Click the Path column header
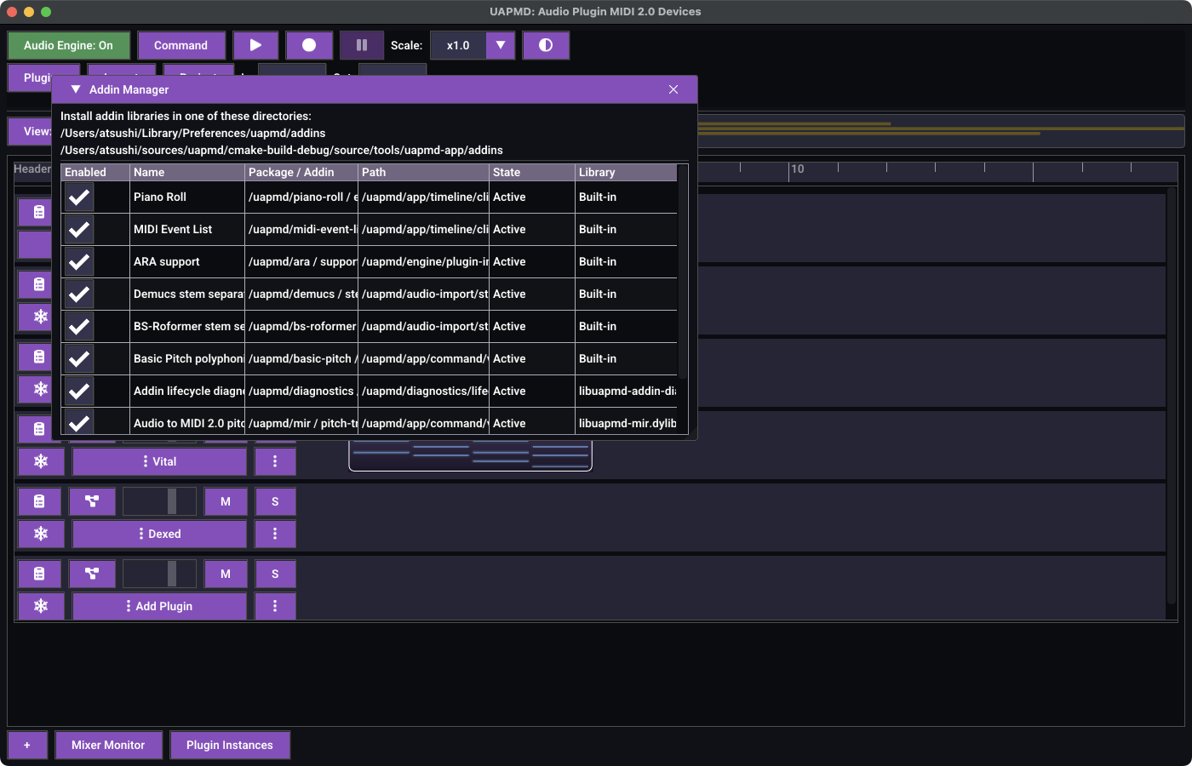Image resolution: width=1192 pixels, height=766 pixels. point(423,172)
